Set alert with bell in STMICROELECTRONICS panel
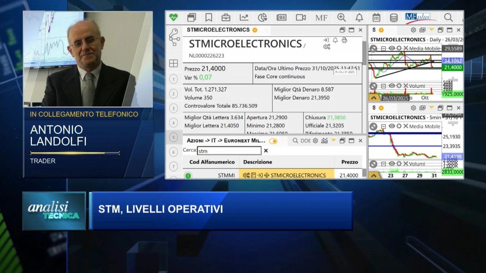Viewport: 486px width, 273px height. (335, 40)
